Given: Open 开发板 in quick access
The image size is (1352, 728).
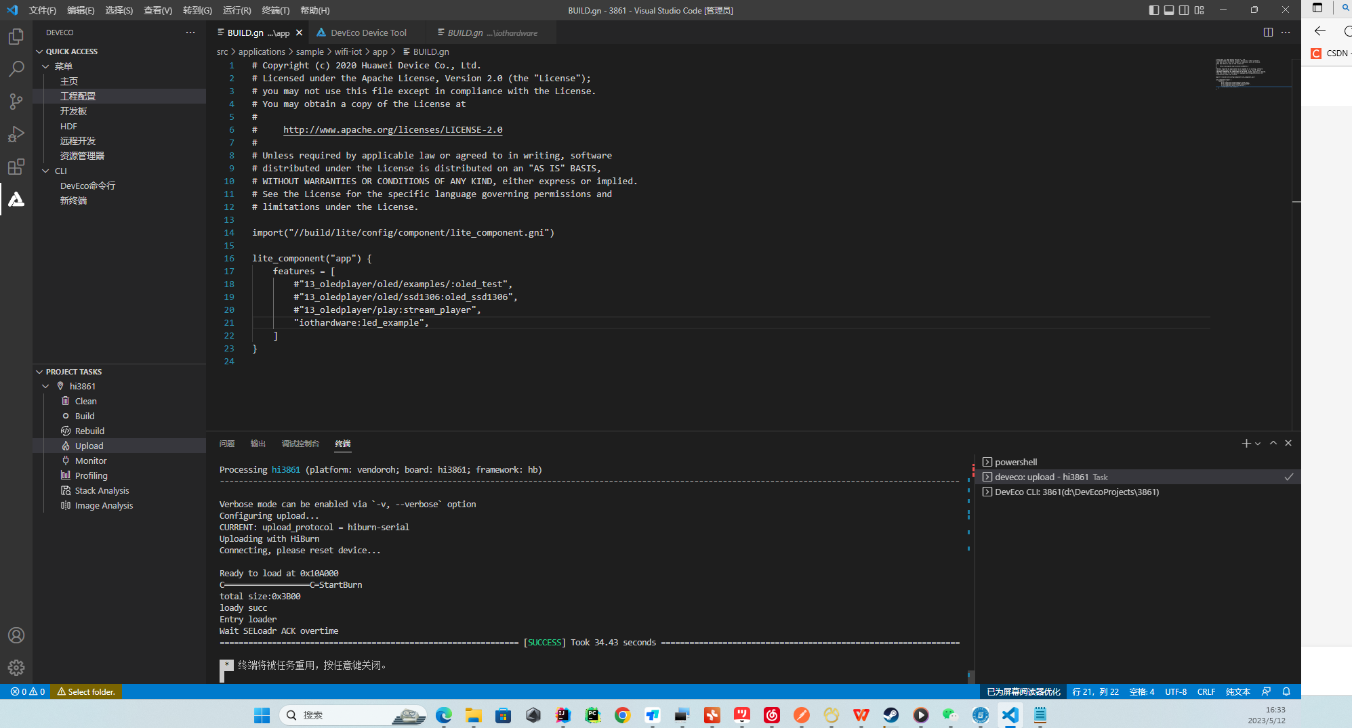Looking at the screenshot, I should (74, 111).
